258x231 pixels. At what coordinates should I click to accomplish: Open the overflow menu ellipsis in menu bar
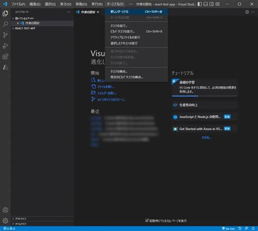(x=131, y=4)
